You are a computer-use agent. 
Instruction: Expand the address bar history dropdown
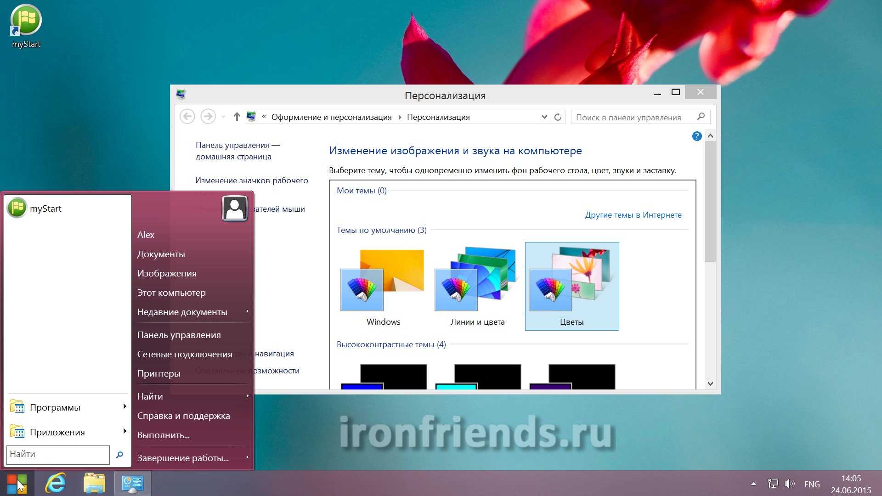tap(544, 117)
